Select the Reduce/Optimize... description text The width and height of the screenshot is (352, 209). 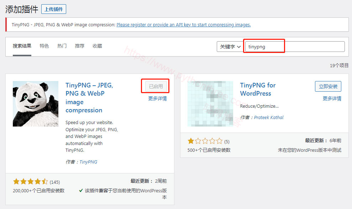(x=259, y=106)
